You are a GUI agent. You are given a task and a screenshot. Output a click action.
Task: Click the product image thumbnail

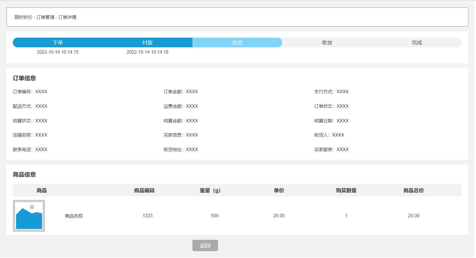coord(29,216)
